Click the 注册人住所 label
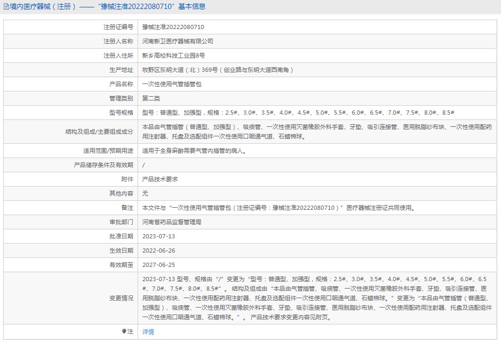The image size is (501, 343). click(118, 55)
